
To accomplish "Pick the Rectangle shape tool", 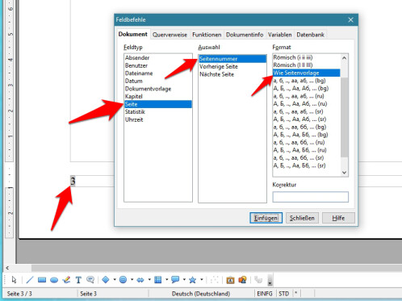I will point(42,280).
